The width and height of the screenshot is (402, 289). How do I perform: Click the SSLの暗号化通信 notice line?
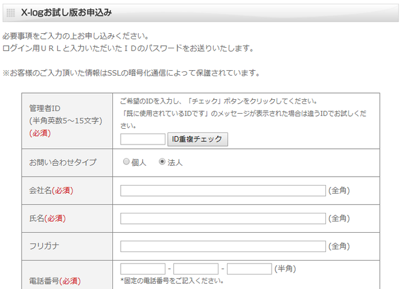[x=131, y=73]
